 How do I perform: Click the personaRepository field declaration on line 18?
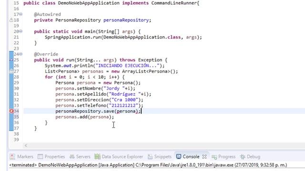pyautogui.click(x=92, y=20)
